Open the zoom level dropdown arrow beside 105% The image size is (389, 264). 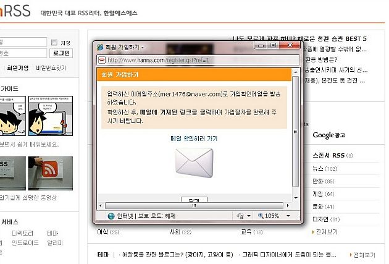[x=288, y=216]
